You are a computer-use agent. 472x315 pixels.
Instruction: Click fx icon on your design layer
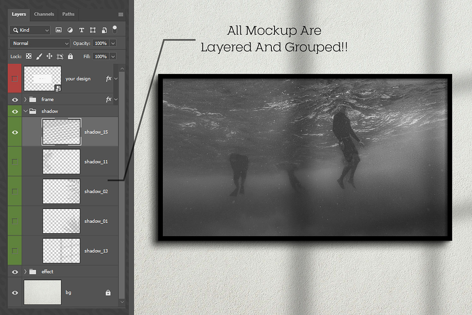tap(109, 78)
